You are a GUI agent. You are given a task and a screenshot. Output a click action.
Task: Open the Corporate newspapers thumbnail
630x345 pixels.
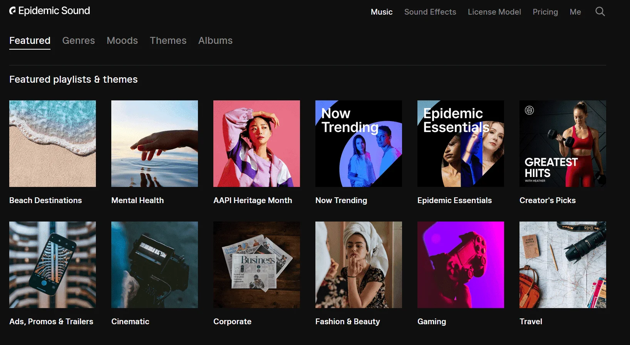click(256, 265)
